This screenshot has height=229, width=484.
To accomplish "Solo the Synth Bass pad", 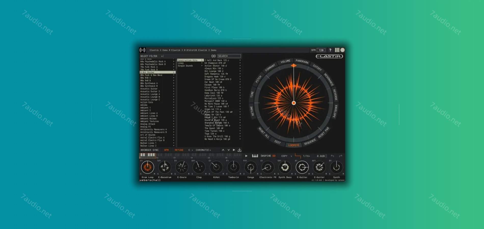I will [x=278, y=174].
